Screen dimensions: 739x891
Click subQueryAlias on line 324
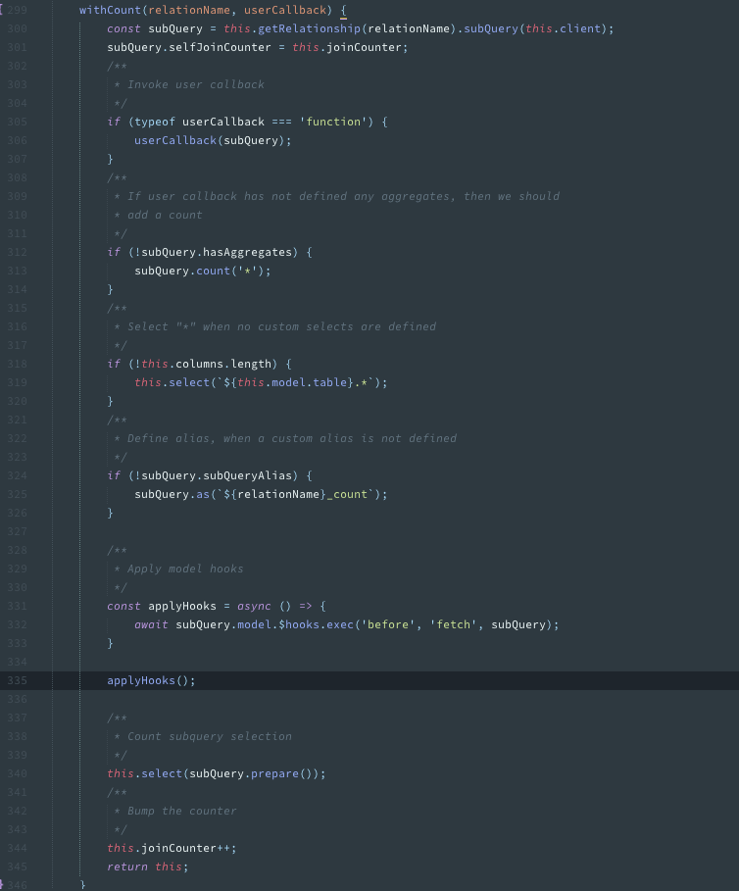coord(247,475)
